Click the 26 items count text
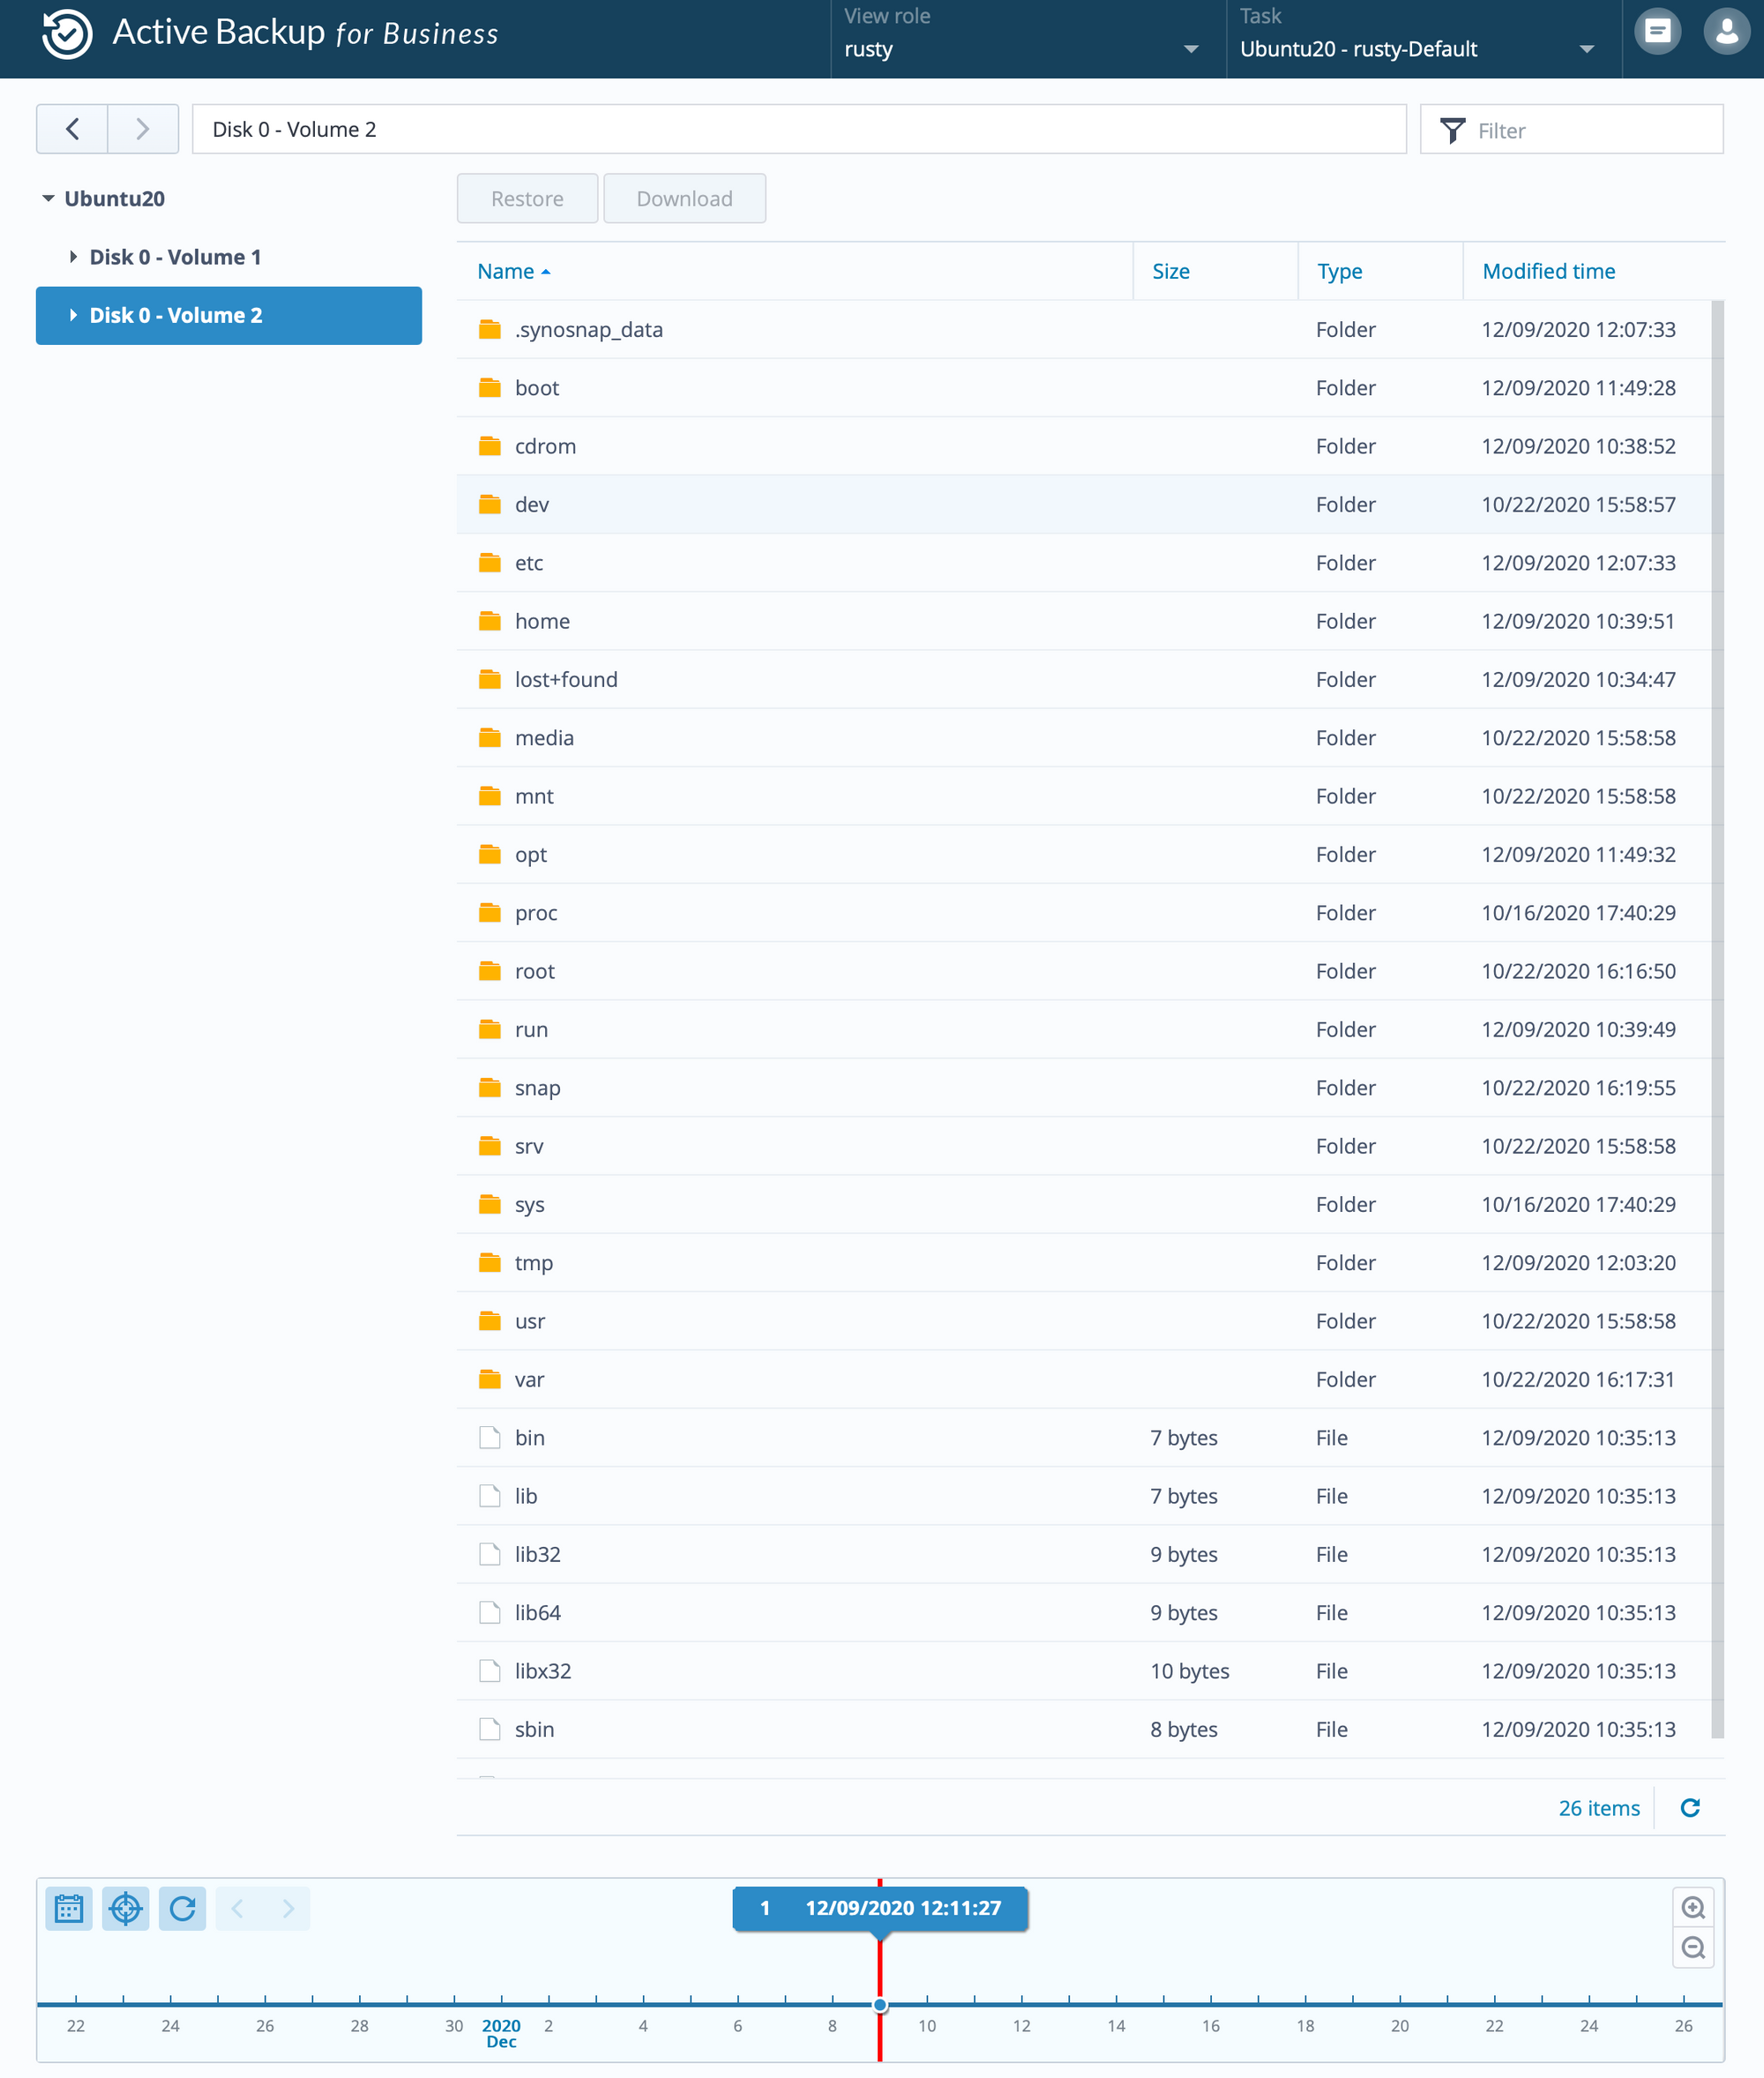The width and height of the screenshot is (1764, 2078). [x=1599, y=1808]
